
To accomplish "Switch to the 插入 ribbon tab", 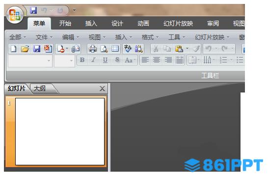I will point(91,24).
